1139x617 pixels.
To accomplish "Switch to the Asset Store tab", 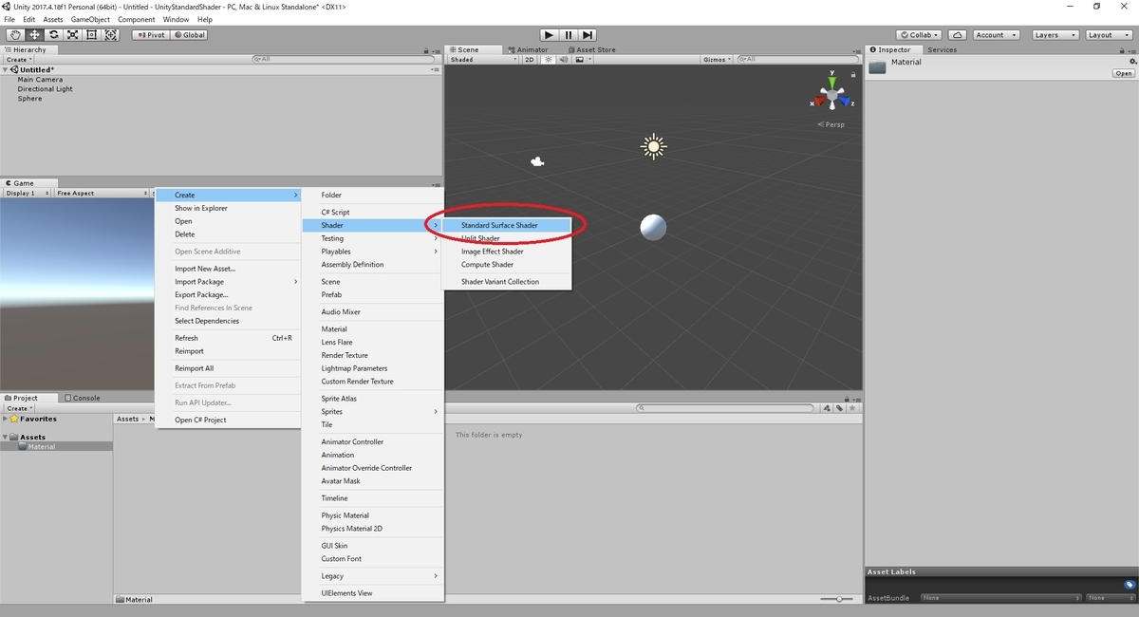I will 590,49.
